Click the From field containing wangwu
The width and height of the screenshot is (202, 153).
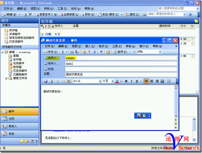[121, 58]
